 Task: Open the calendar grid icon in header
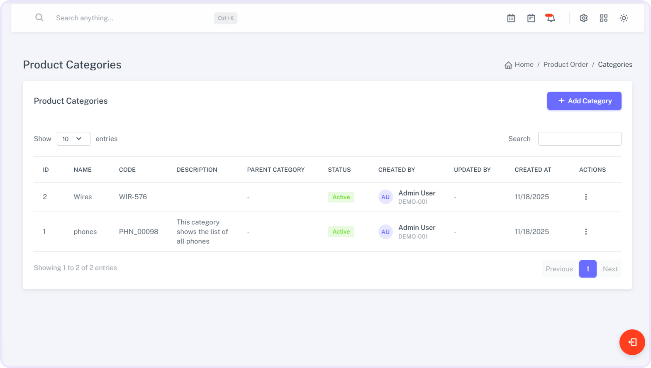point(511,18)
